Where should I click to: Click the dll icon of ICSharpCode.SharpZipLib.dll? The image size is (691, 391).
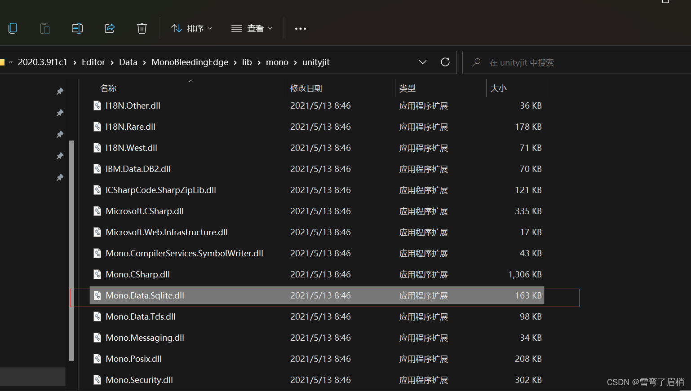pyautogui.click(x=97, y=190)
